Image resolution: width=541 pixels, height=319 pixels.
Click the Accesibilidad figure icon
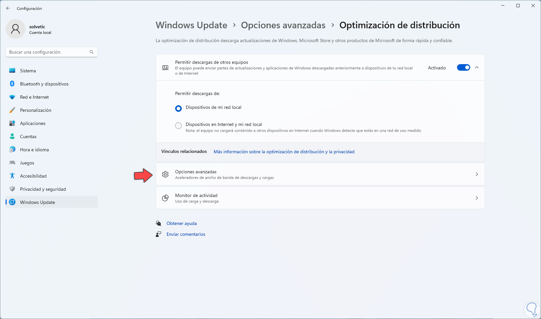[x=12, y=176]
